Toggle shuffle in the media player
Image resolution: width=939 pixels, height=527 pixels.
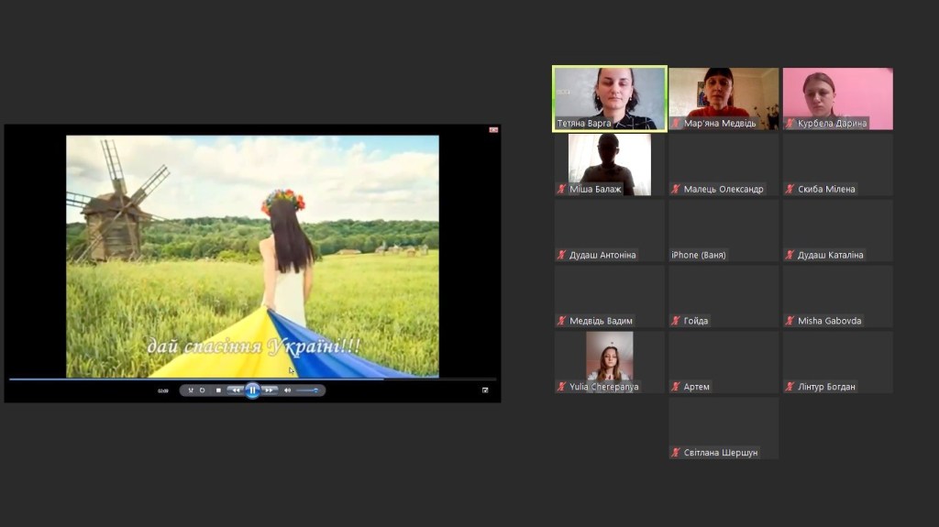point(191,390)
